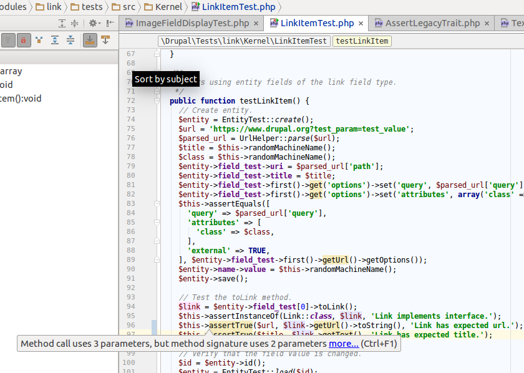Click the Collapse All icon next to Expand All

[x=74, y=24]
